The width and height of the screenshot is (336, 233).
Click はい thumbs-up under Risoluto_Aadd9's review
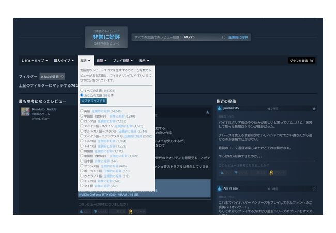(85, 212)
